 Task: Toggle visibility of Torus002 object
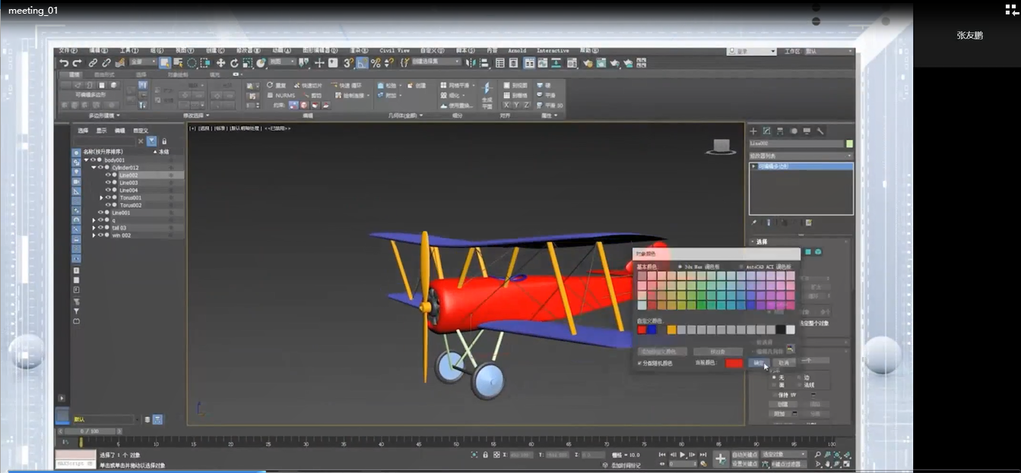(x=108, y=205)
